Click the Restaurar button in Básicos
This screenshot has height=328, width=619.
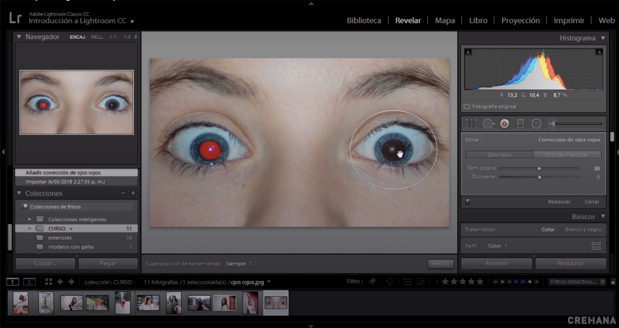pyautogui.click(x=571, y=263)
